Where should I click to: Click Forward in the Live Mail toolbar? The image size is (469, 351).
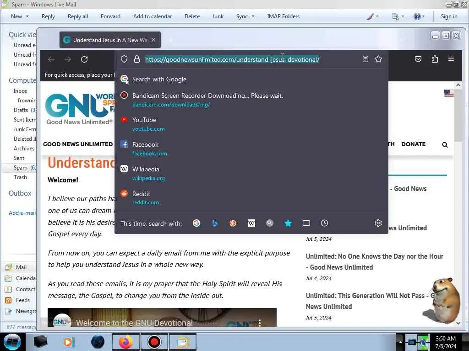pyautogui.click(x=110, y=16)
